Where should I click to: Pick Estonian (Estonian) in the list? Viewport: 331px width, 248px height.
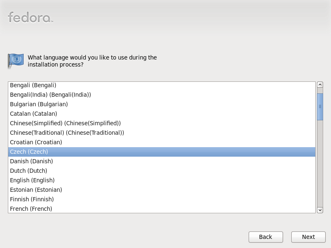pos(36,190)
